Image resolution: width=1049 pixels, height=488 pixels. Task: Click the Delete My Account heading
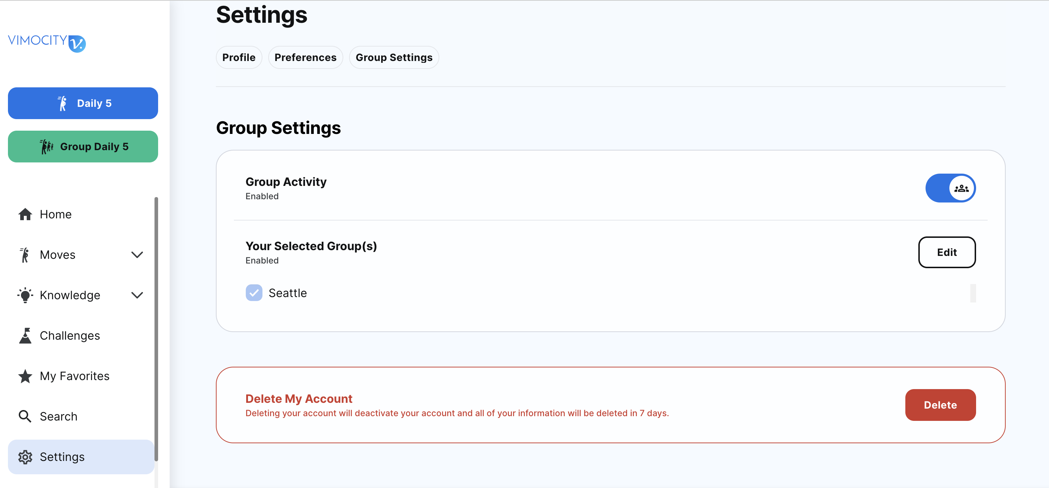[x=299, y=399]
